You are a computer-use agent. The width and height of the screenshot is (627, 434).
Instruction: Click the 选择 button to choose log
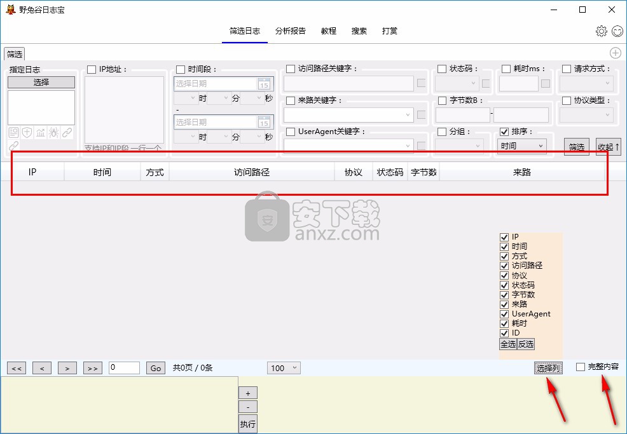coord(41,83)
